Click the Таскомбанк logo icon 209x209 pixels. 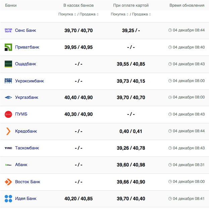coord(8,148)
